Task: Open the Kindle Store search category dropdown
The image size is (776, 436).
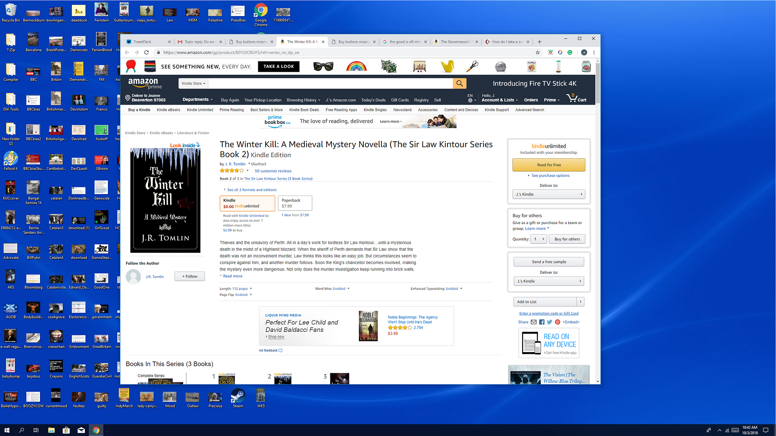Action: pos(194,84)
